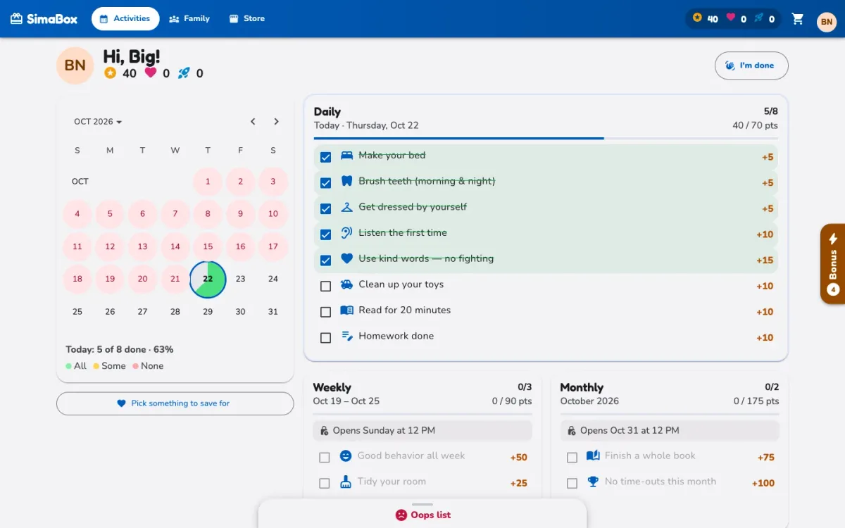
Task: Click the SimaBox logo icon
Action: (x=16, y=19)
